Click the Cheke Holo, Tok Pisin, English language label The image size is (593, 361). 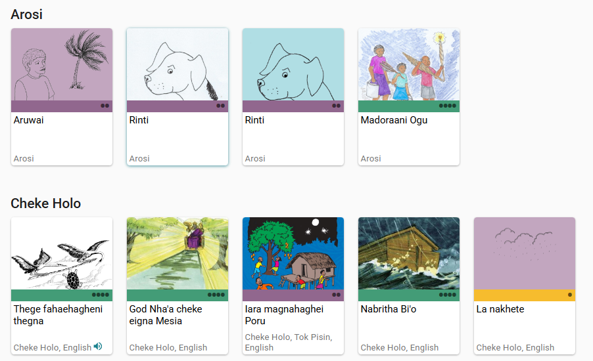click(289, 342)
